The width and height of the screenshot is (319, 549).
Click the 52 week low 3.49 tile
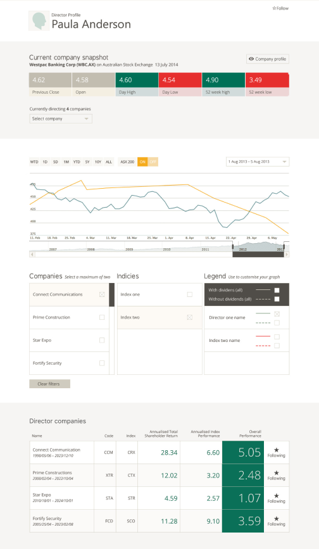coord(267,84)
